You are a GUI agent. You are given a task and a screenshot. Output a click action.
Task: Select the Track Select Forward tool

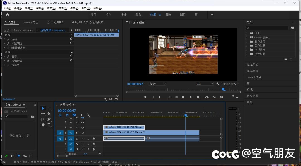[49, 108]
